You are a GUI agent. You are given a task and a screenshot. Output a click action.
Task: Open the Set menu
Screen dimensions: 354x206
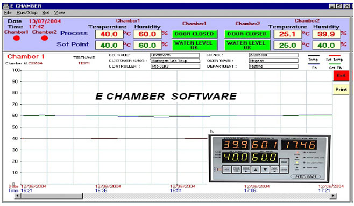coord(46,13)
